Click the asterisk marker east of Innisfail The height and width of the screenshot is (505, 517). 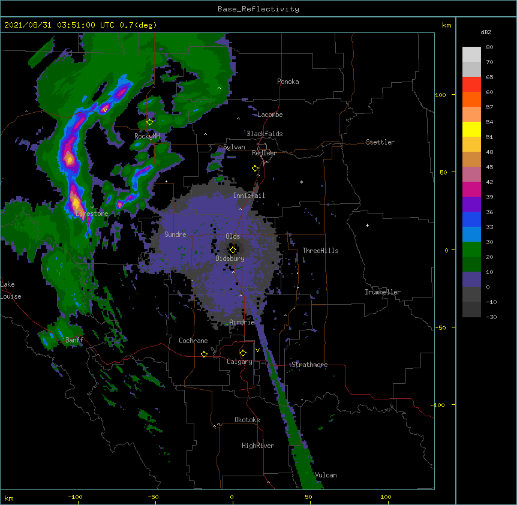click(301, 182)
